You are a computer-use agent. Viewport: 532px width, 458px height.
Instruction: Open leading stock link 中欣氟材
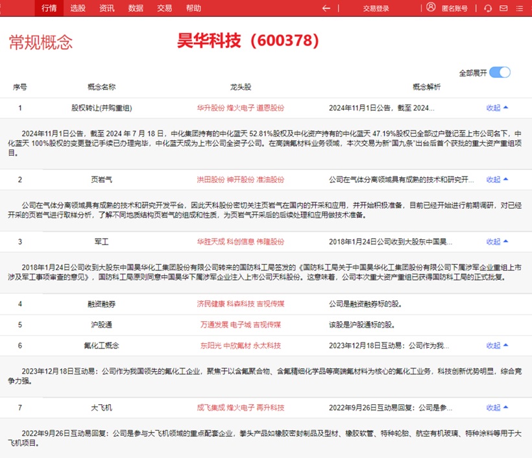click(x=237, y=345)
